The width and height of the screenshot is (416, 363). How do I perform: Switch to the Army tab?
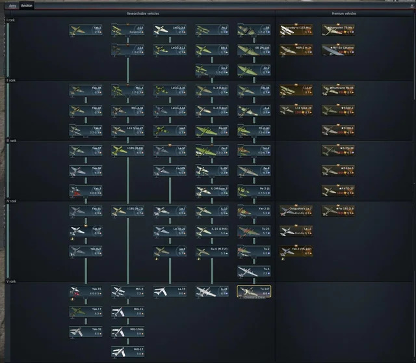tap(12, 6)
